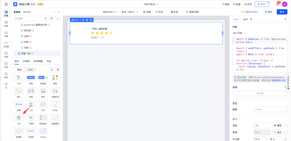
Task: Open 流程 section in left sidebar
Action: (6, 34)
